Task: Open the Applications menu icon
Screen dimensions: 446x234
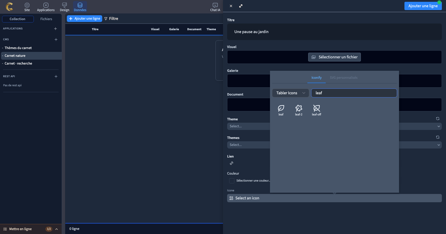Action: 46,7
